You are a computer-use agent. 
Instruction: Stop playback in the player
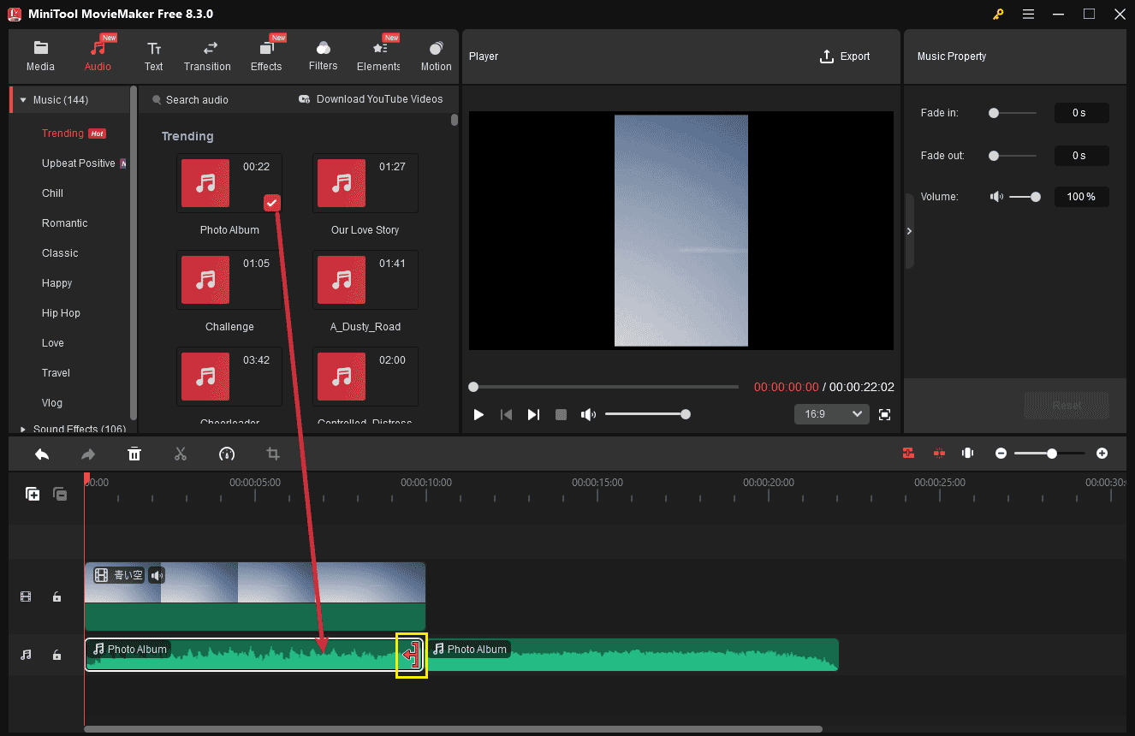coord(561,415)
